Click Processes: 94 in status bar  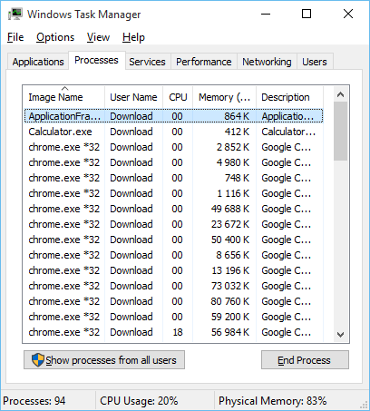pos(34,401)
